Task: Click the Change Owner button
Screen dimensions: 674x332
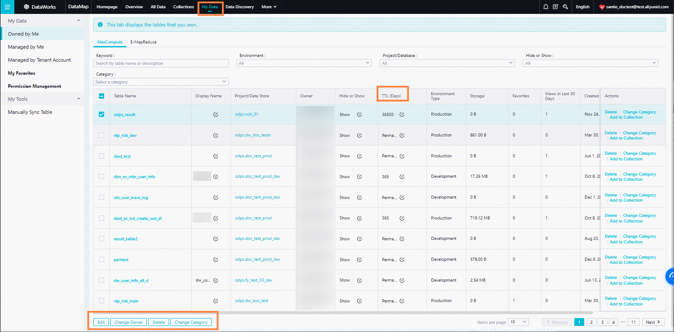Action: coord(129,322)
